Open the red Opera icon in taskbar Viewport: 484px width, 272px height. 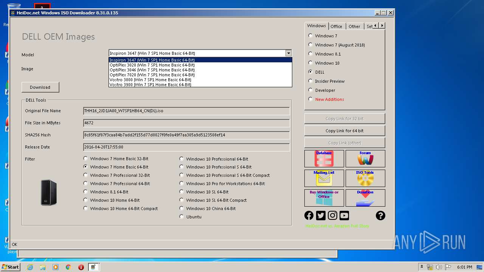[81, 267]
